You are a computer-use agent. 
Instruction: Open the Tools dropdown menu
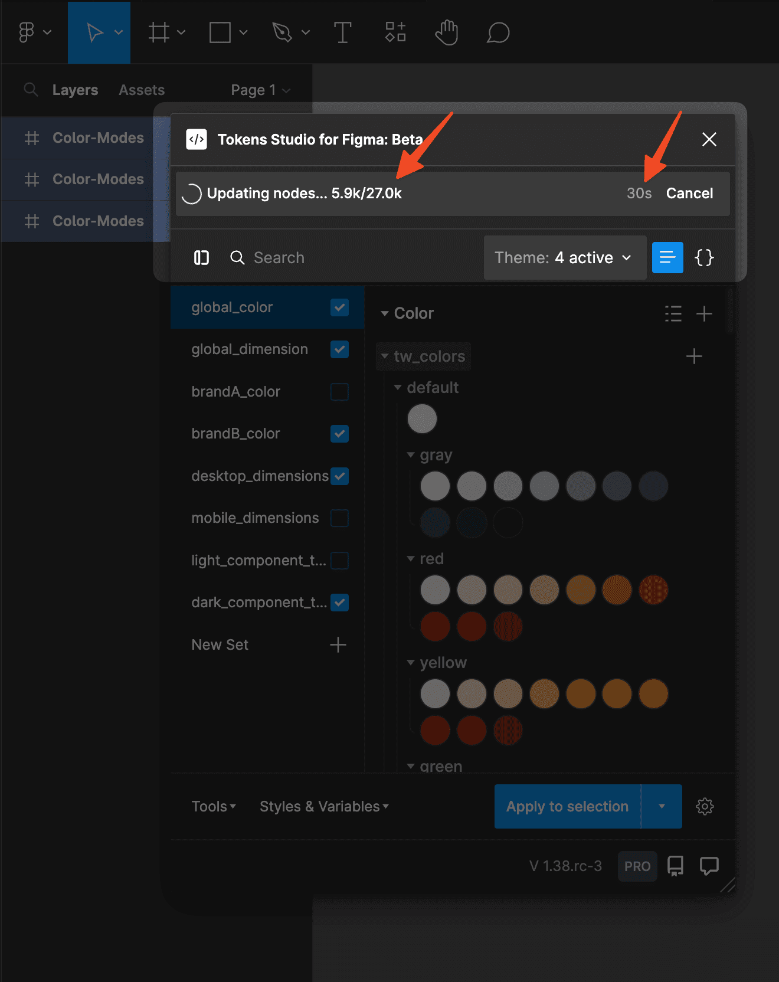[214, 806]
